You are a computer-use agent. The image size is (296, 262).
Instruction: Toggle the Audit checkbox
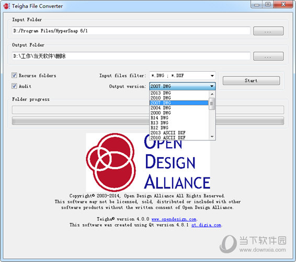coord(14,86)
